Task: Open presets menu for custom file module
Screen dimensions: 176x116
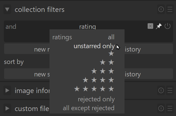Action: click(170, 108)
